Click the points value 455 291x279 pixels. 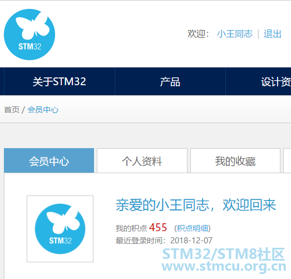tap(158, 227)
